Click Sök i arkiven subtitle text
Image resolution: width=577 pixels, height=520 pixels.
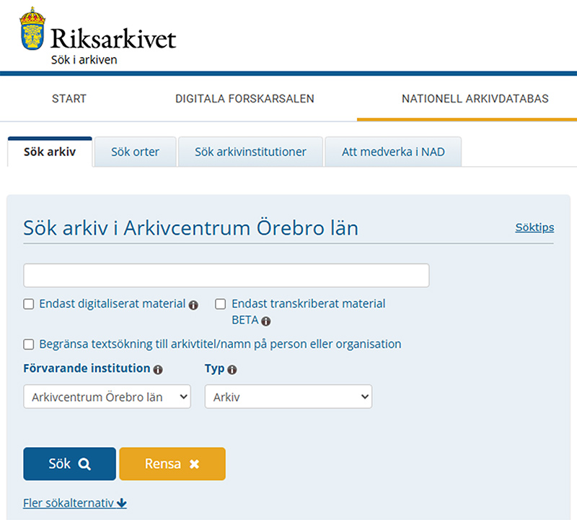(x=84, y=60)
